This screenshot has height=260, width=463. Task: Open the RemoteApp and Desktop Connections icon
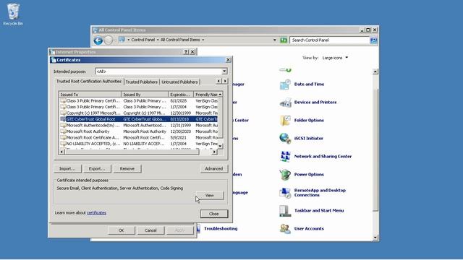pyautogui.click(x=285, y=193)
